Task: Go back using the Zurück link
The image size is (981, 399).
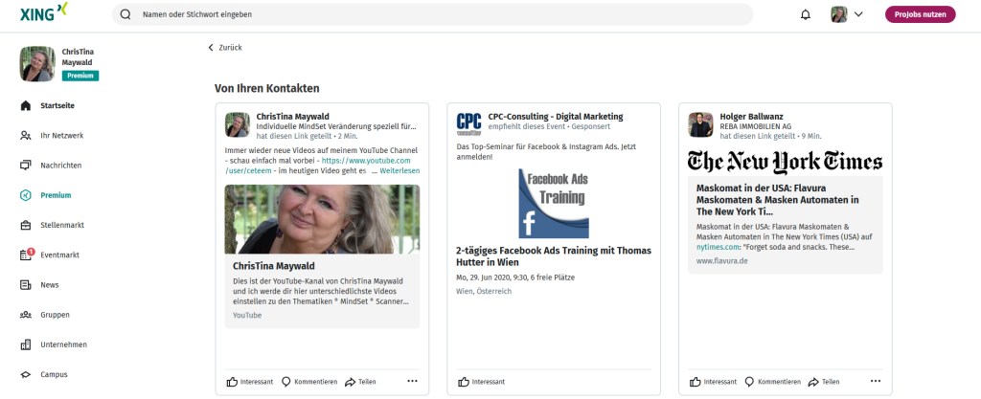Action: click(225, 47)
